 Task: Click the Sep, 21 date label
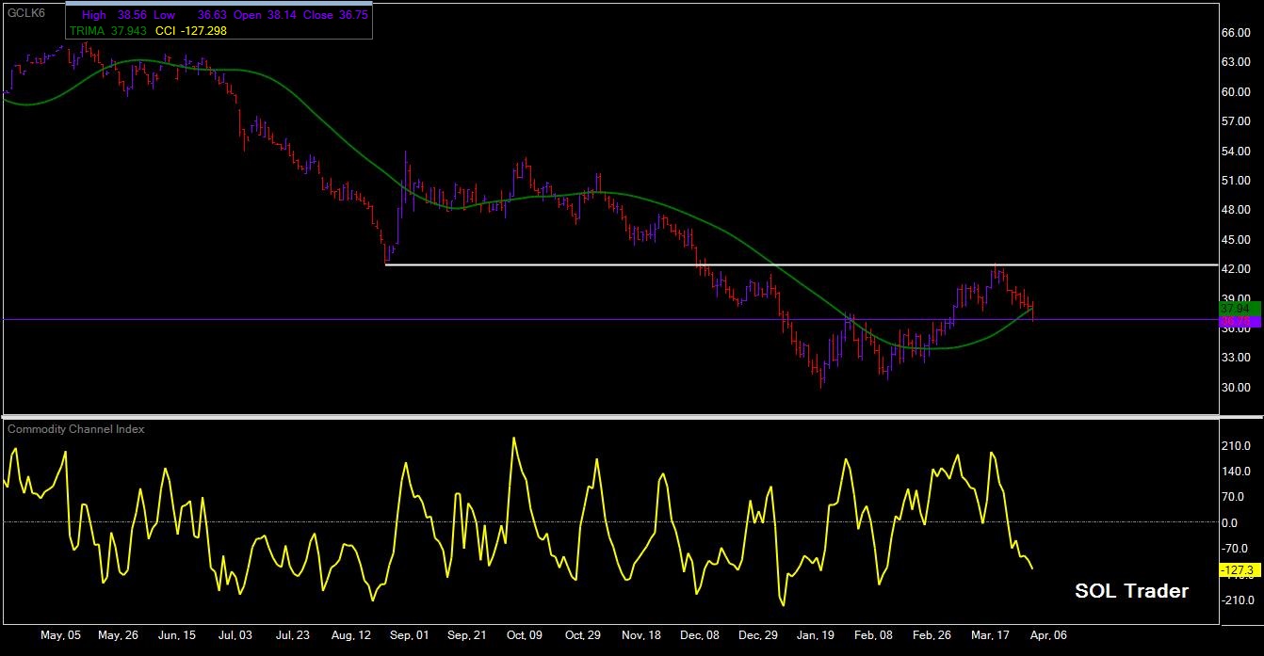(466, 636)
